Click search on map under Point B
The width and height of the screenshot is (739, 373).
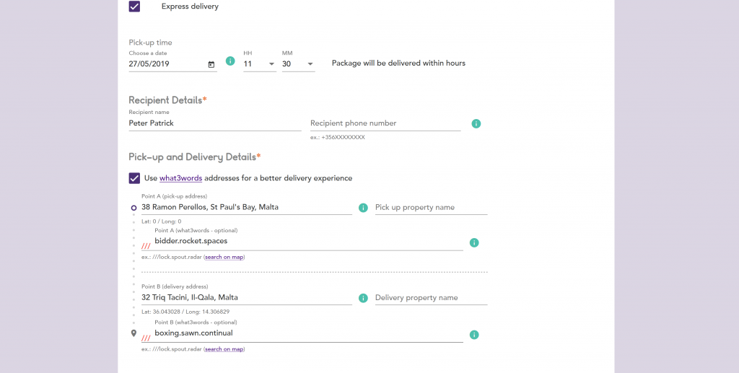point(224,349)
